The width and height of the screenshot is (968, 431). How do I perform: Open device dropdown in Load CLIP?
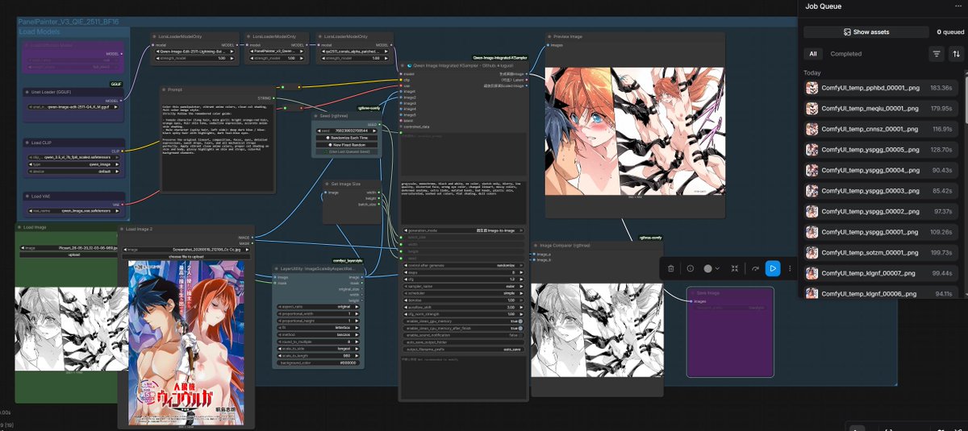tap(73, 171)
